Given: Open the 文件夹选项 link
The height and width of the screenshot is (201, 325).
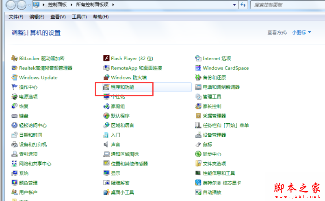Looking at the screenshot, I should pos(214,164).
